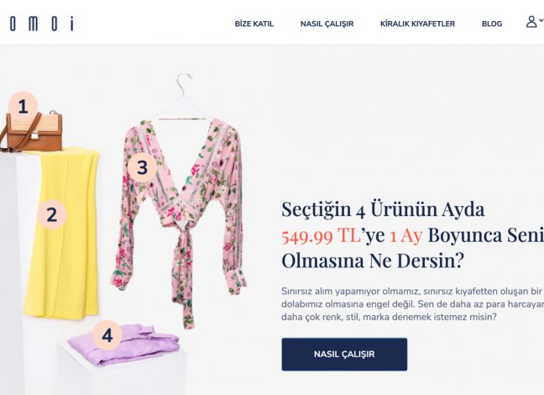
Task: Go to KİRALIK KIYAFETLER page
Action: click(417, 24)
